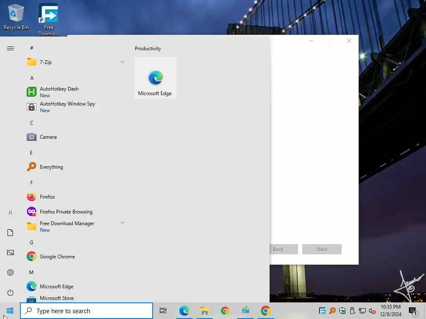Viewport: 426px width, 319px height.
Task: Click the Back button in the installer window
Action: point(284,249)
